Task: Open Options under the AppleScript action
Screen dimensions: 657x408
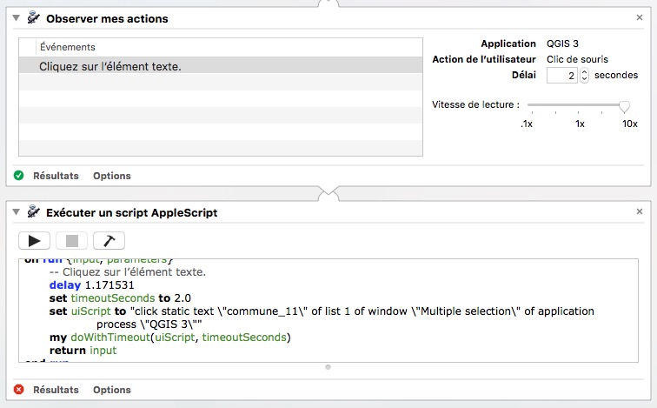Action: [x=112, y=390]
